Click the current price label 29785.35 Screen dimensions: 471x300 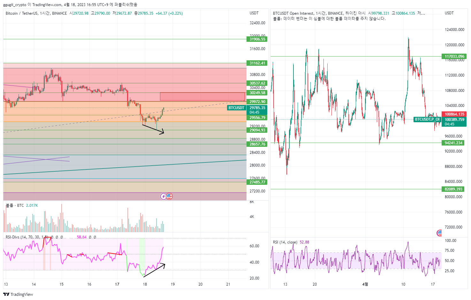click(257, 108)
